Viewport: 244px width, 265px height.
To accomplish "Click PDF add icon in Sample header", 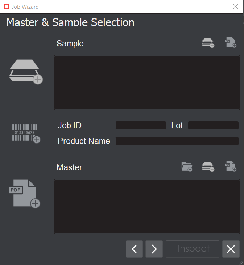I will pos(230,43).
